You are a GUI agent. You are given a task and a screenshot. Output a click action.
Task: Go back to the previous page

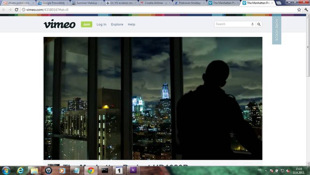click(4, 9)
